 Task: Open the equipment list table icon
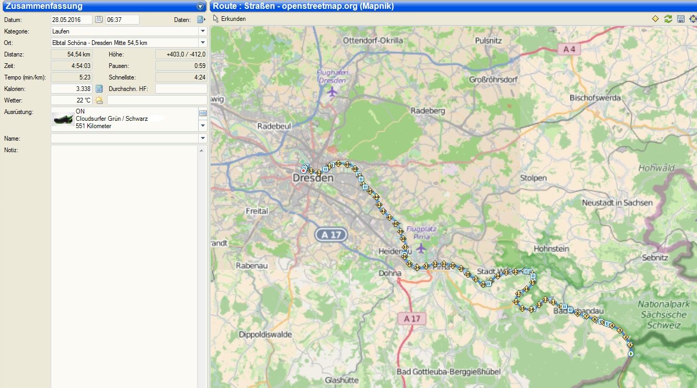(x=203, y=113)
